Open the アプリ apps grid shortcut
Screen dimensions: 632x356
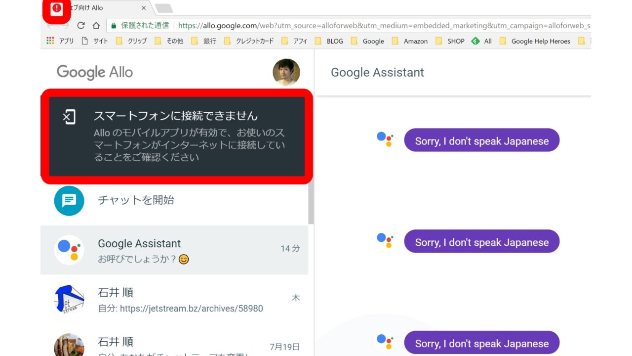tap(50, 41)
